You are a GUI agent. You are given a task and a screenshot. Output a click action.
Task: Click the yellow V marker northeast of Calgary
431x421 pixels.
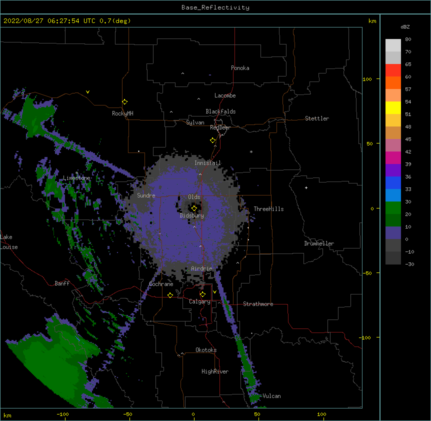(214, 292)
